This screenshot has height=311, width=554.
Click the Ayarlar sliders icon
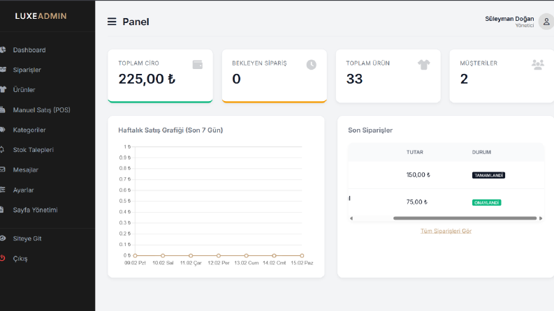point(3,190)
